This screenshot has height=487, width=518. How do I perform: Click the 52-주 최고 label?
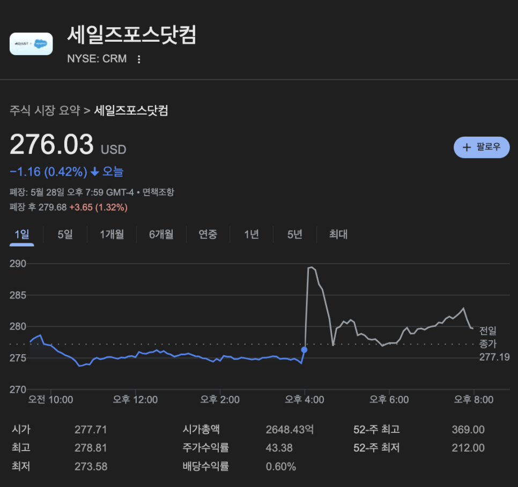[x=376, y=430]
